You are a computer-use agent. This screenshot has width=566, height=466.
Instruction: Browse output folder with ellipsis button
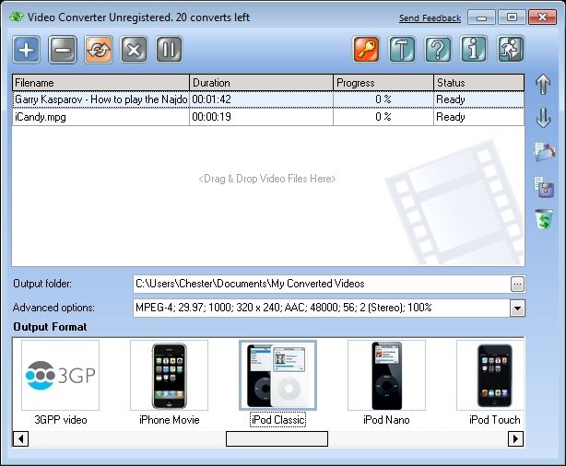point(517,285)
